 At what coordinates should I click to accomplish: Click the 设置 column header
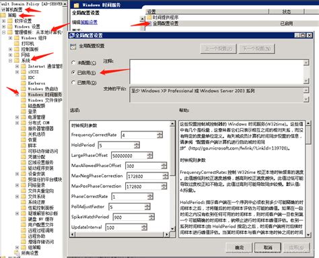207,11
